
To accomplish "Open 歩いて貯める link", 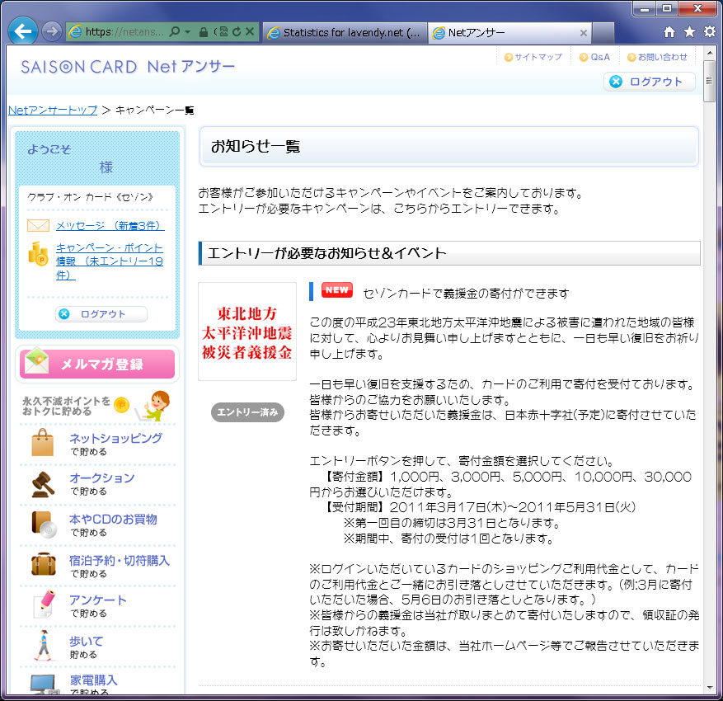I will tap(87, 647).
